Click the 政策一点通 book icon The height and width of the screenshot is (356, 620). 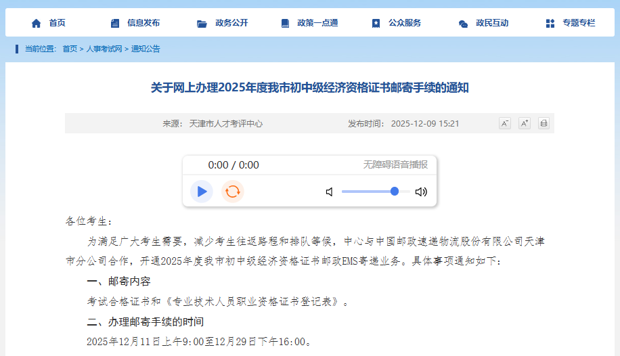tap(285, 23)
